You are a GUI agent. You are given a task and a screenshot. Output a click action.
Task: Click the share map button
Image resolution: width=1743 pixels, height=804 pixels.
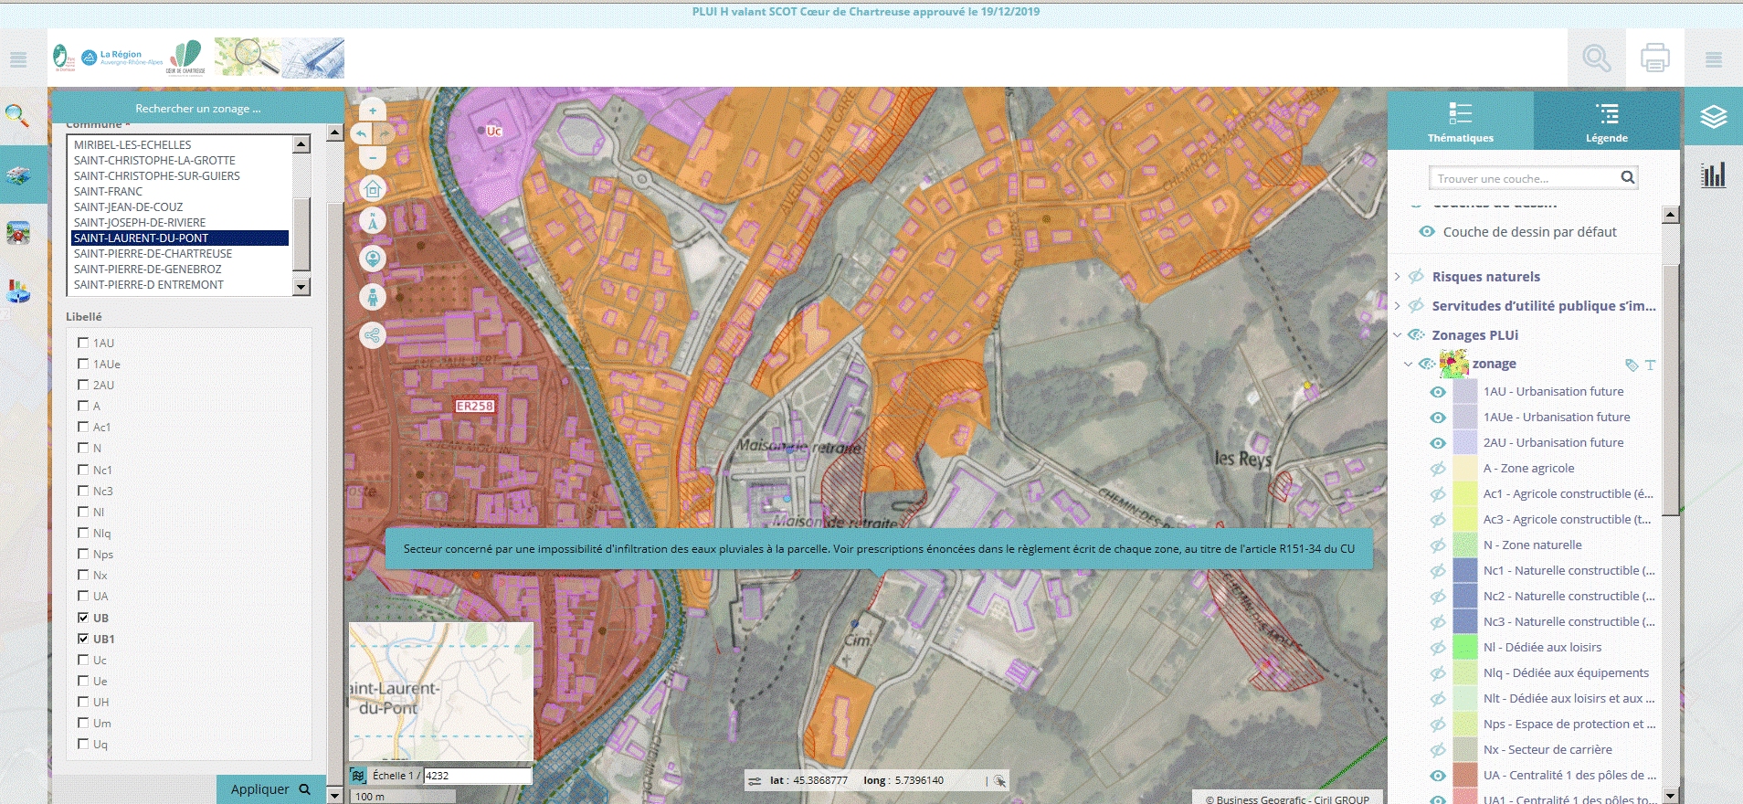pos(373,335)
